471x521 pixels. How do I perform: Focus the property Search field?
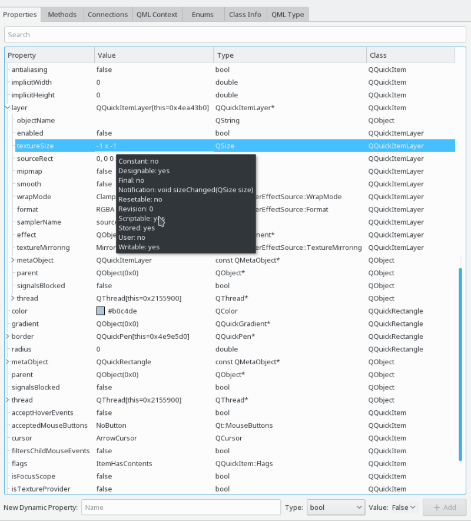click(x=235, y=35)
